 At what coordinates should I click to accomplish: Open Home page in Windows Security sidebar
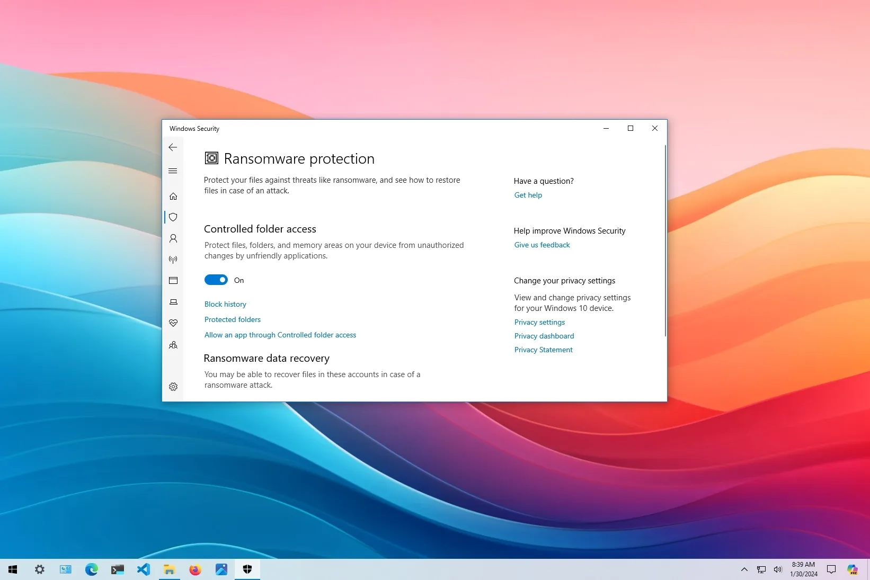pyautogui.click(x=173, y=196)
